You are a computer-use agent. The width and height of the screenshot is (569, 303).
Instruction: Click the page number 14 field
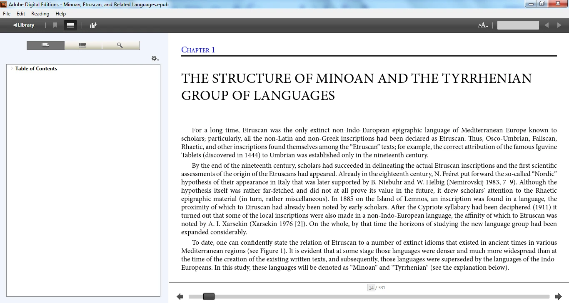point(371,288)
